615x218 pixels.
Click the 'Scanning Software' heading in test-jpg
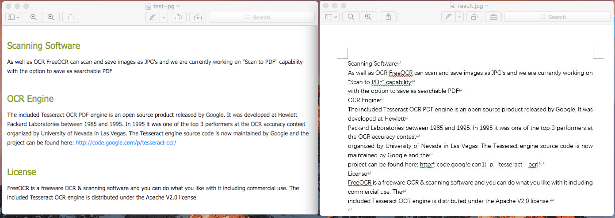tap(43, 46)
